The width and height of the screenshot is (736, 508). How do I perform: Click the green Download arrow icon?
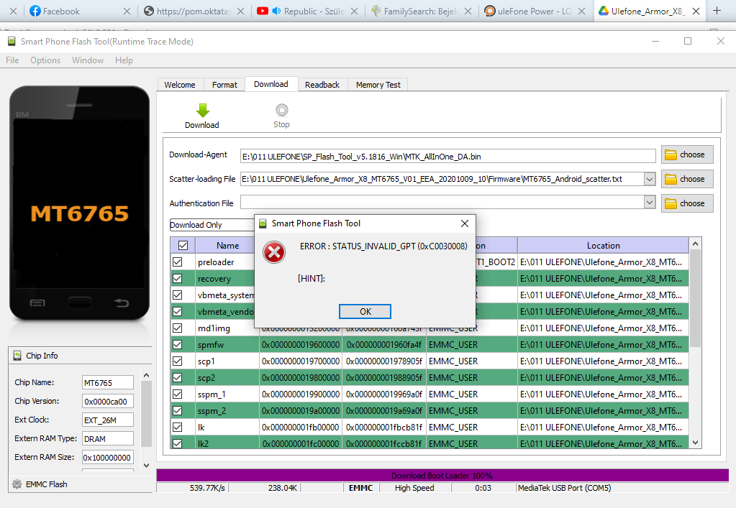[202, 110]
